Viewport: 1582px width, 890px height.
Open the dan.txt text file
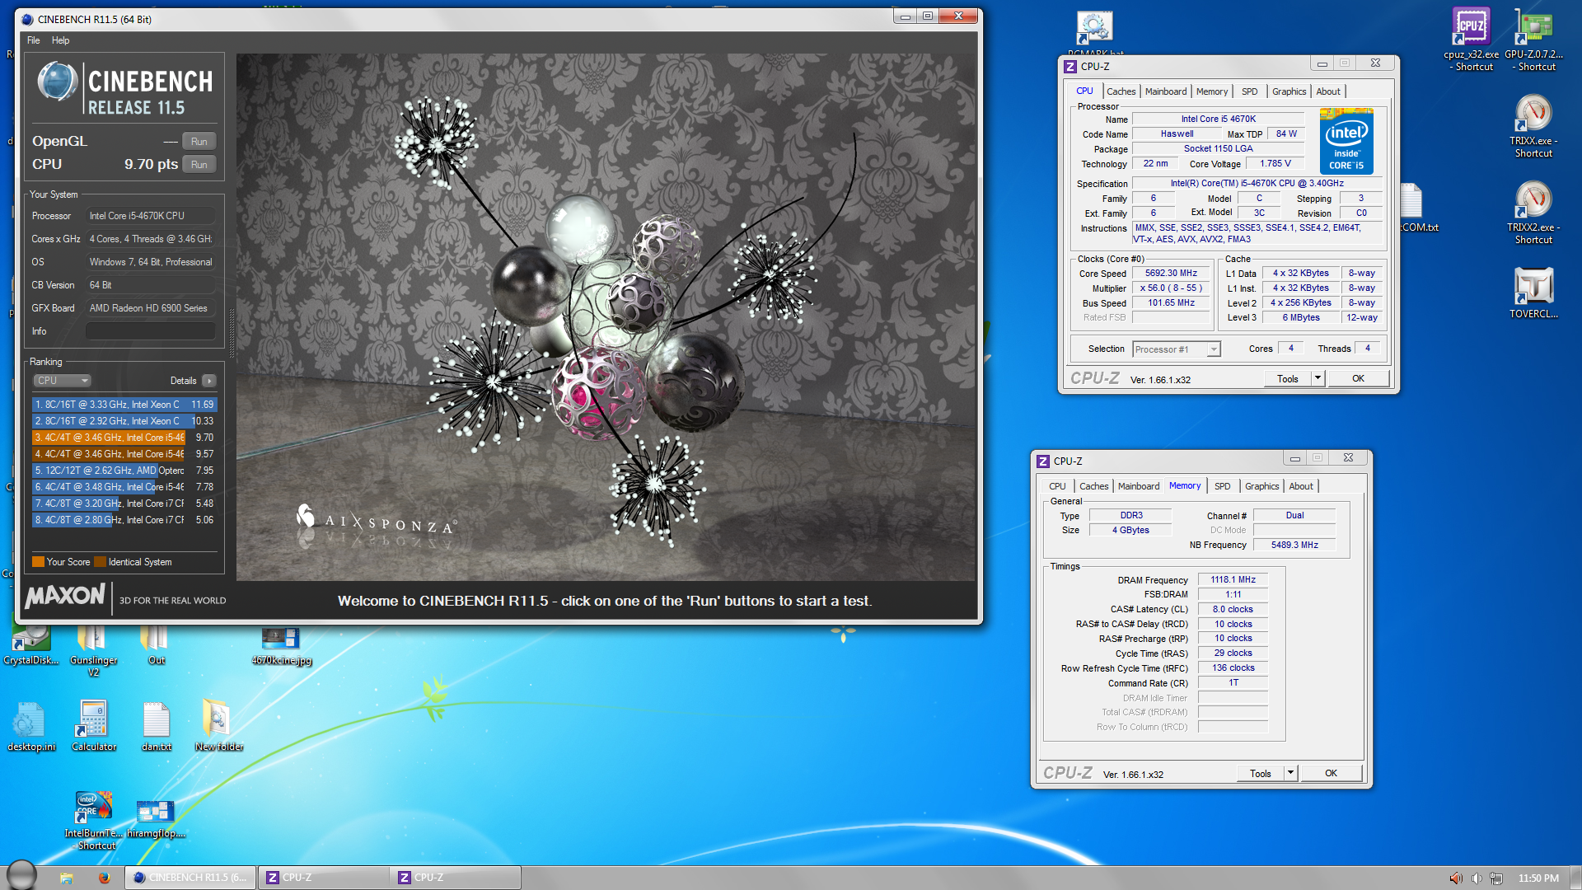point(156,719)
